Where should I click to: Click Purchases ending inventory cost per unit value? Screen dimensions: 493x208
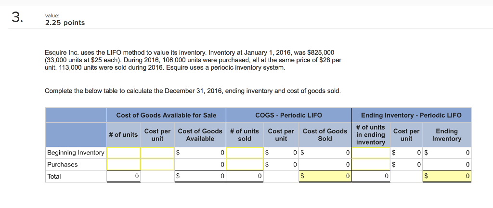(406, 164)
